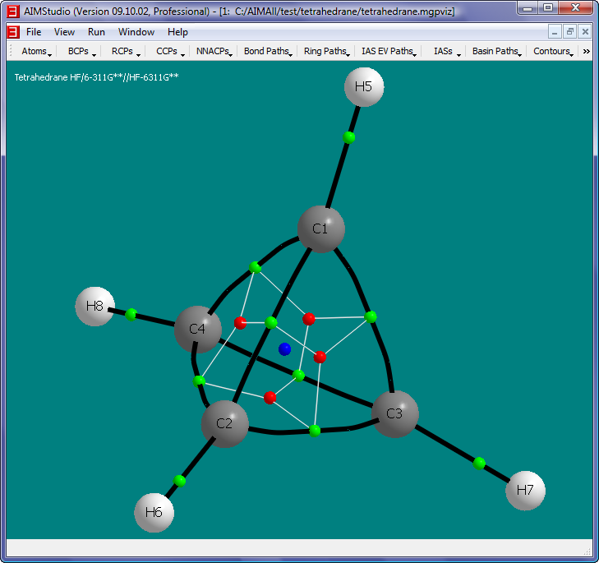Image resolution: width=599 pixels, height=563 pixels.
Task: Click the NNACPs toolbar button
Action: [x=214, y=51]
